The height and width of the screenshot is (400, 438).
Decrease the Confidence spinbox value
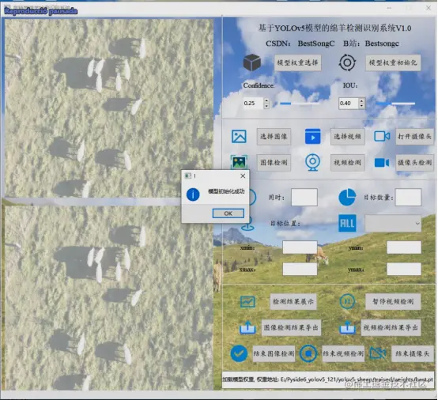coord(266,106)
